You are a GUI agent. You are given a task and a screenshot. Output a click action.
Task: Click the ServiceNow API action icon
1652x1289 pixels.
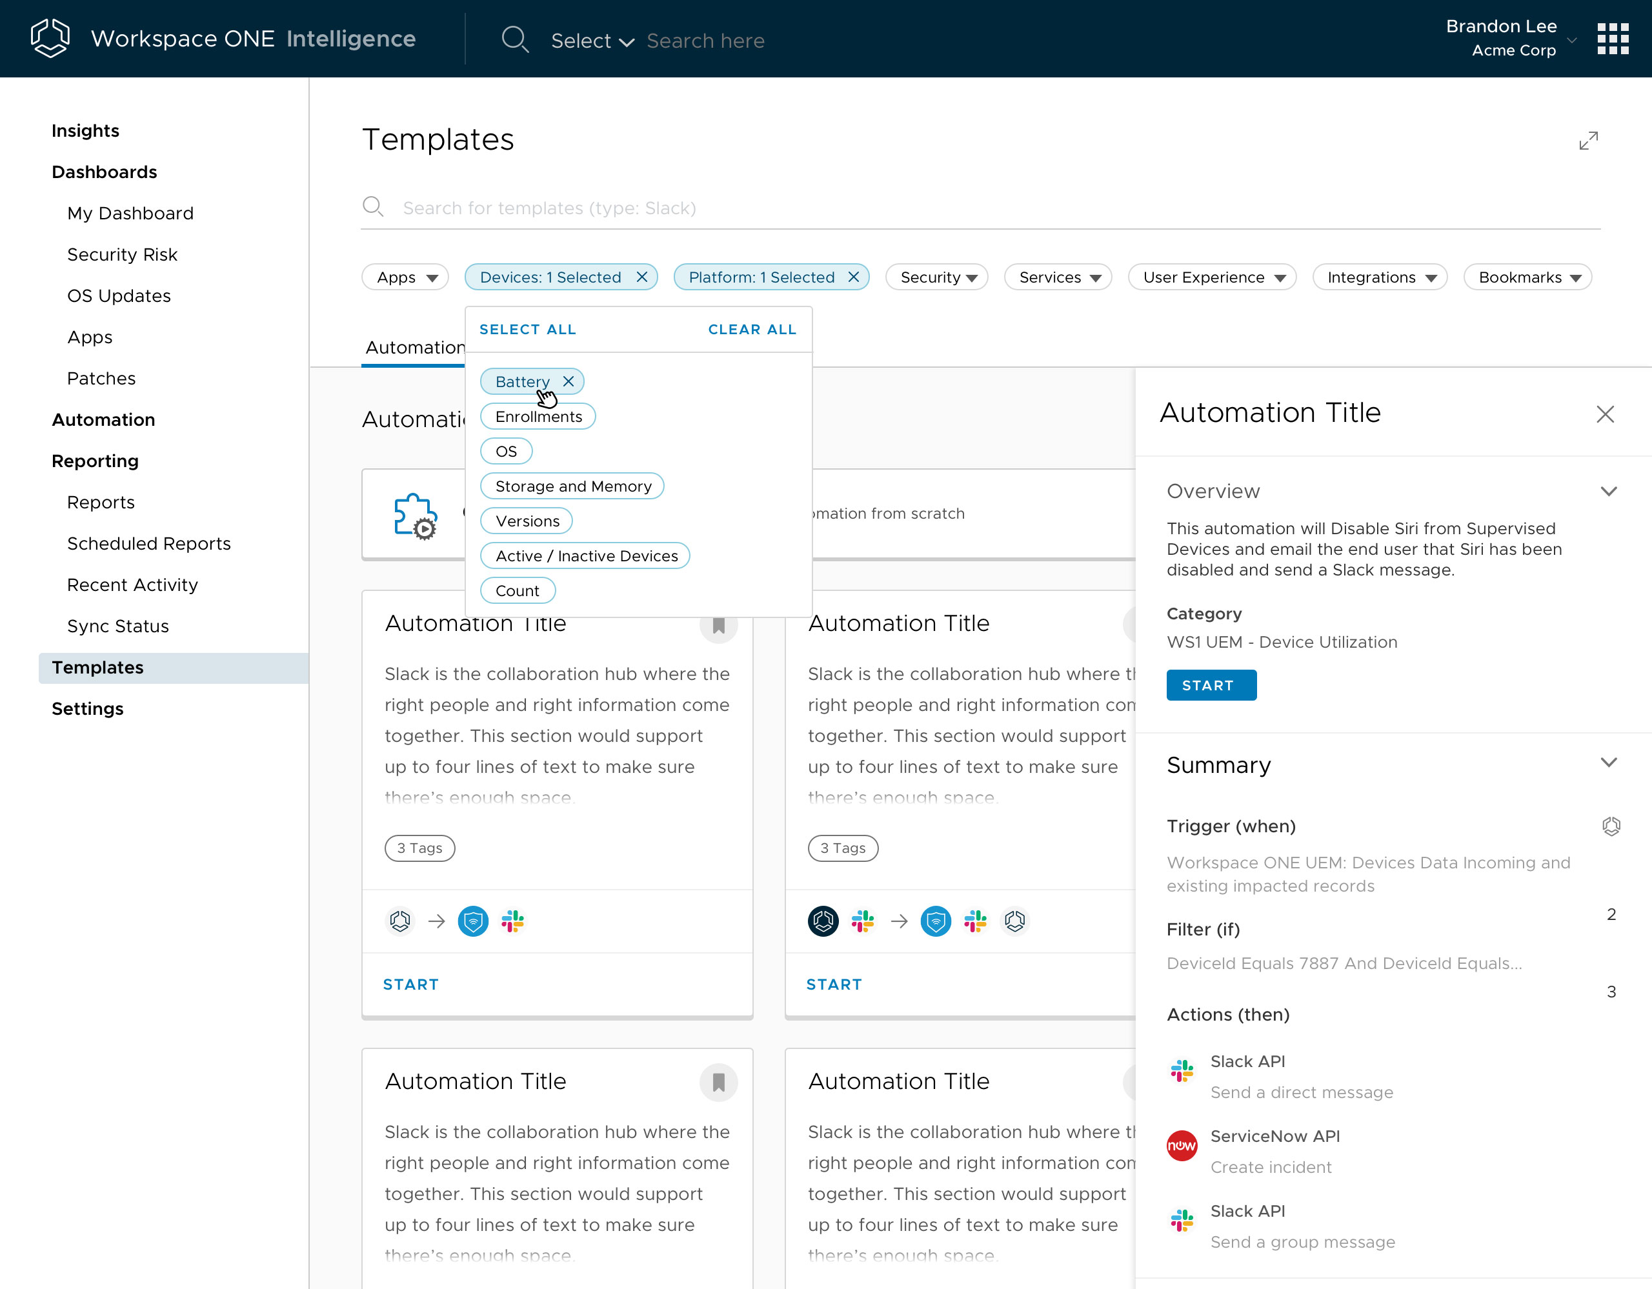(1182, 1146)
